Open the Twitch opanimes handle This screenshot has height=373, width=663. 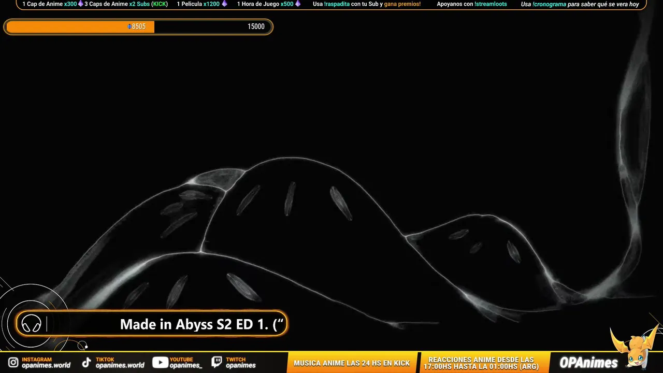click(x=241, y=365)
